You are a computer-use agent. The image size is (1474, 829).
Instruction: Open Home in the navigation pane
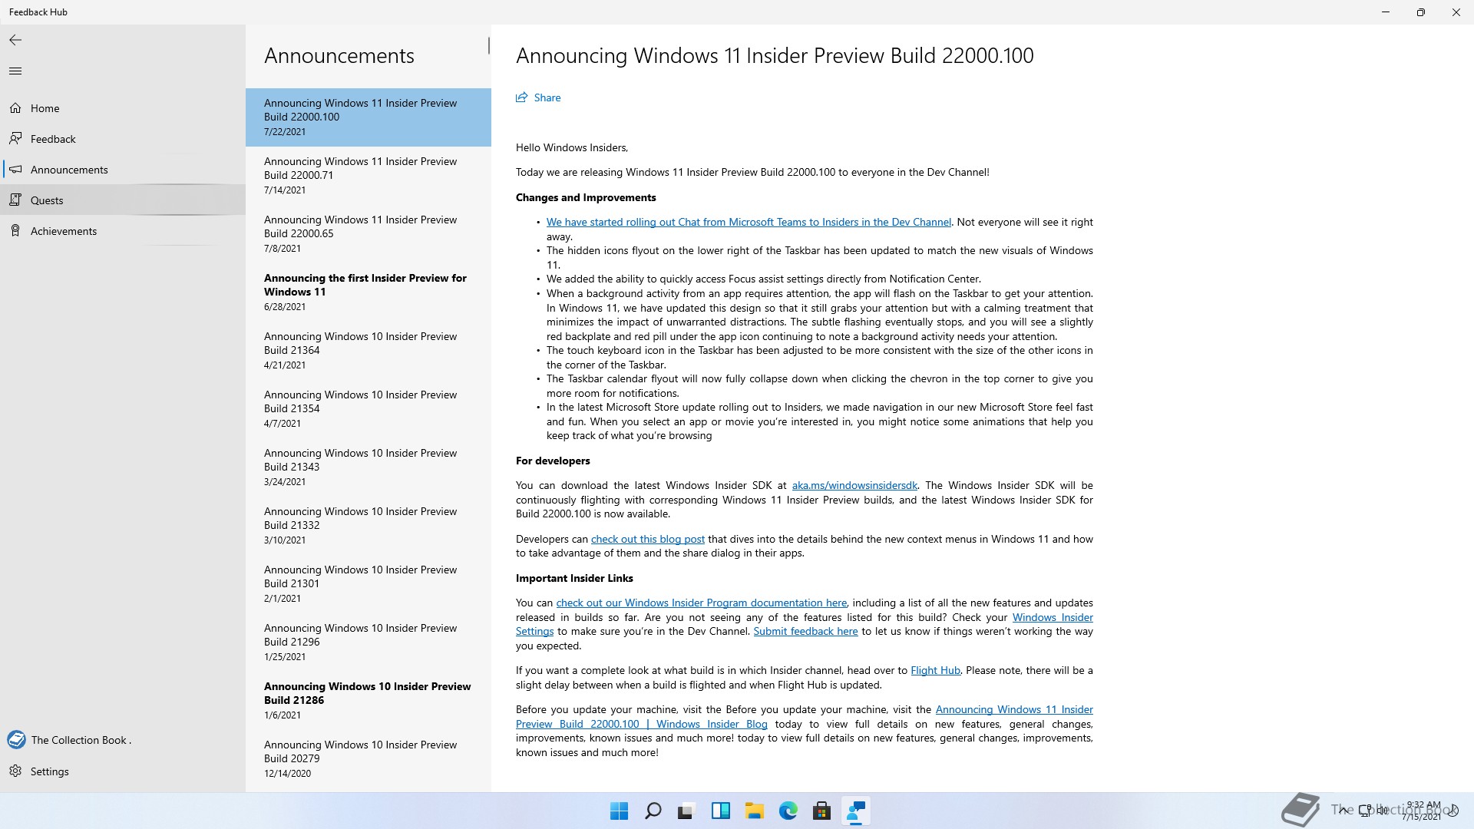tap(123, 108)
